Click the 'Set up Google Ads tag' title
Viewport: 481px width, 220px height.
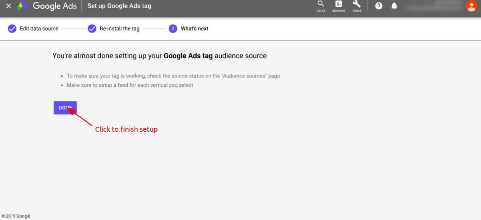click(119, 6)
